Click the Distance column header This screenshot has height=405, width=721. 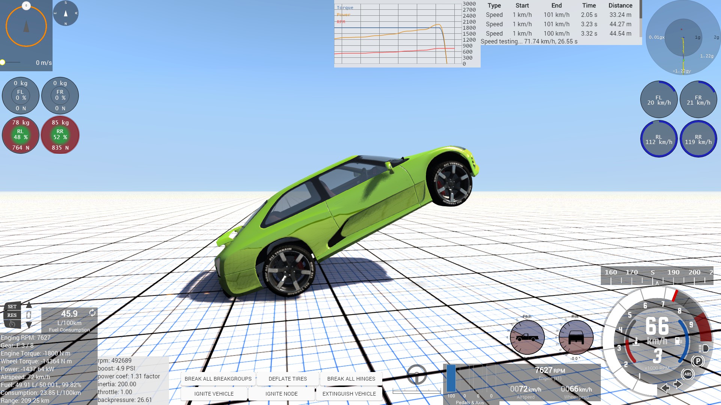pyautogui.click(x=620, y=5)
